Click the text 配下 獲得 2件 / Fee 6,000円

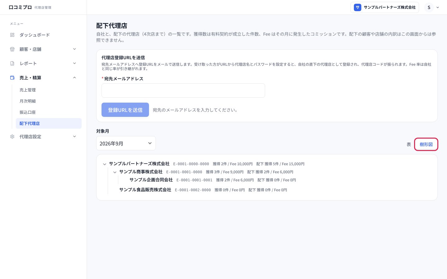tap(270, 172)
